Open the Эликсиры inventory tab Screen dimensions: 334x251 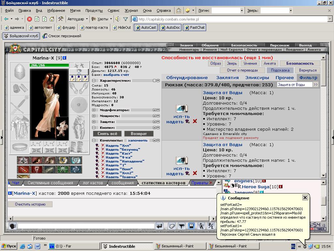257,78
